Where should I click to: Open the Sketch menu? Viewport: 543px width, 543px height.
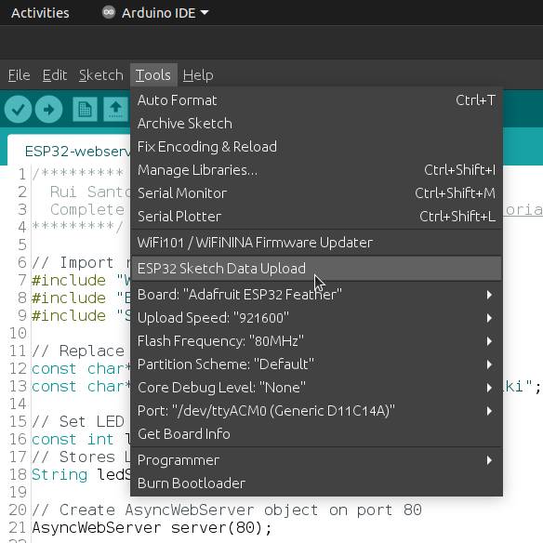point(100,75)
